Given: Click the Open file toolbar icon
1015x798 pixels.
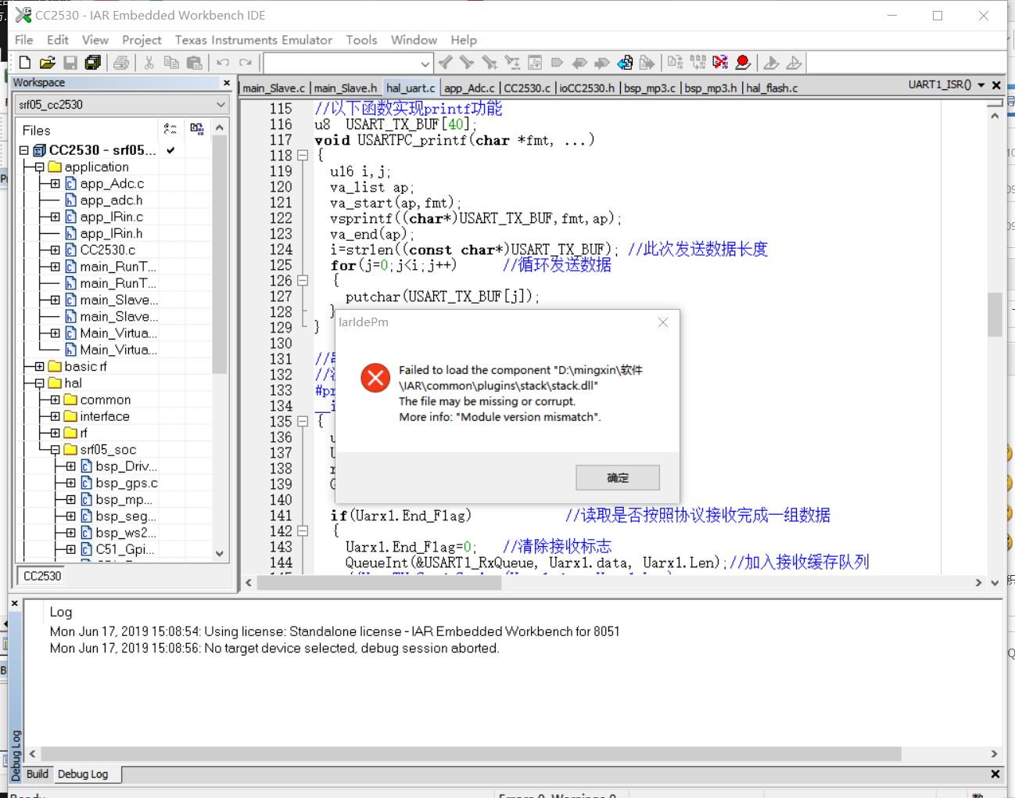Looking at the screenshot, I should point(48,63).
